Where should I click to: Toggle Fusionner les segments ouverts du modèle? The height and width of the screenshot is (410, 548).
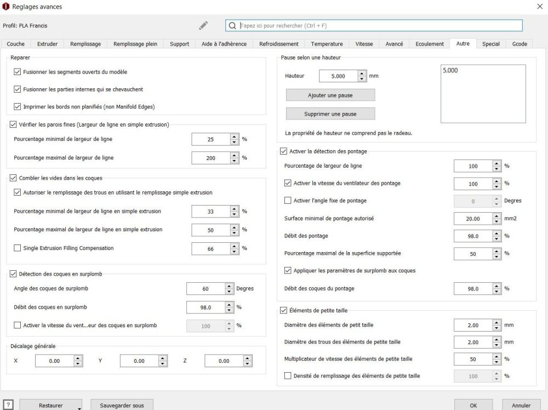point(17,72)
